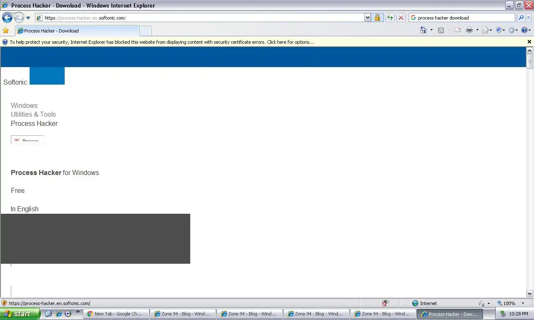Click the broken Process Hacker image thumbnail
The height and width of the screenshot is (320, 534).
tap(28, 140)
